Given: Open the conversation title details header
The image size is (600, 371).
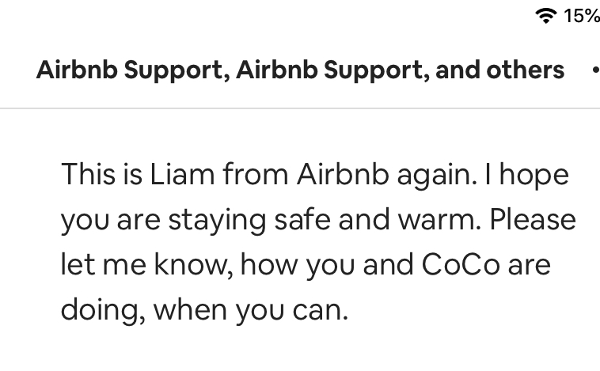Looking at the screenshot, I should coord(300,70).
